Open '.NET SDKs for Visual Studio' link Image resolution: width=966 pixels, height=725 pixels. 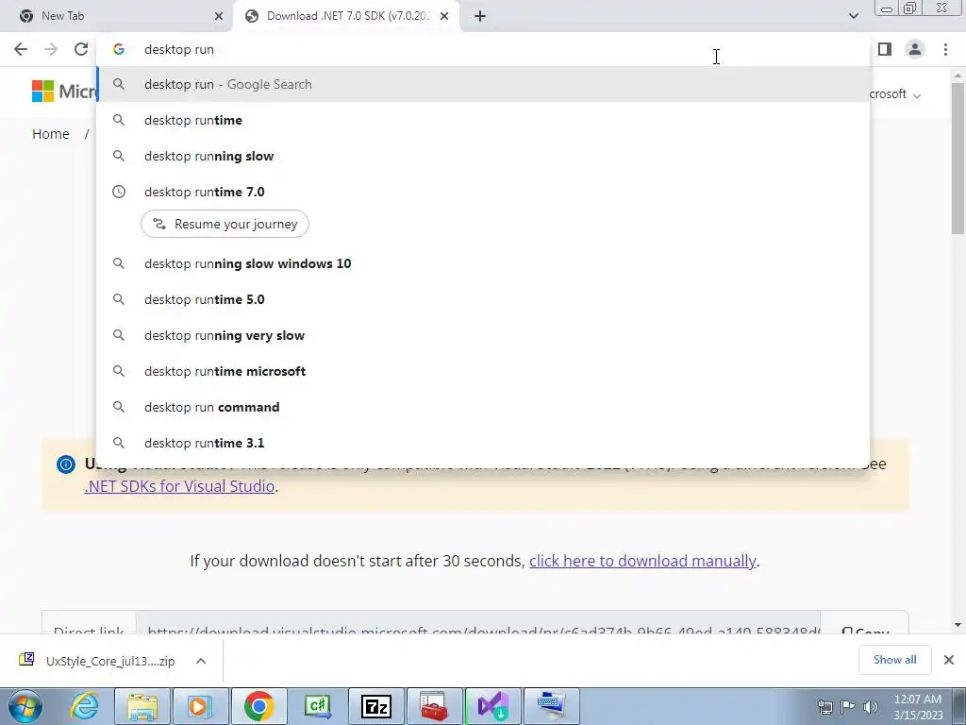point(179,486)
